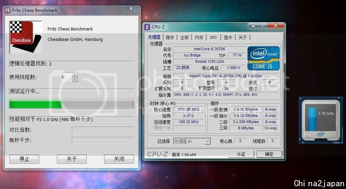Switch to the 主板 tab in CPU-Z
Image resolution: width=346 pixels, height=189 pixels.
coord(185,37)
